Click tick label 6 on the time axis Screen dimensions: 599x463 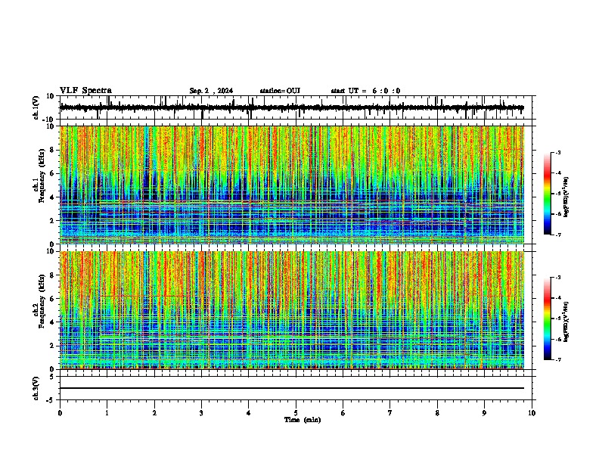tap(343, 413)
